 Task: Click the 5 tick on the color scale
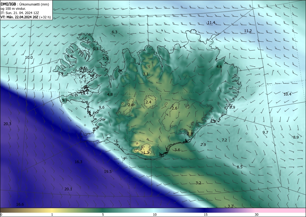tap(103, 215)
